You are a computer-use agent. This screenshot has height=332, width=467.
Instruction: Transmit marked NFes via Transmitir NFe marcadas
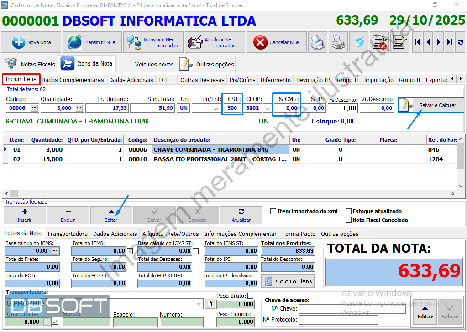(x=135, y=42)
